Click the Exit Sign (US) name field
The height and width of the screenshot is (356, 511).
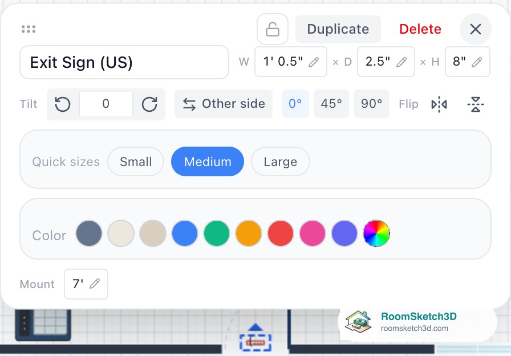click(x=124, y=62)
